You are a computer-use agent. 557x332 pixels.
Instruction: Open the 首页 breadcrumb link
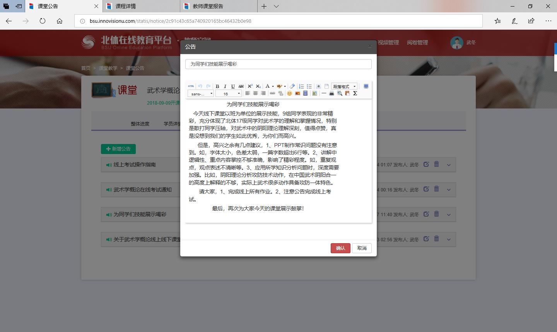(85, 68)
